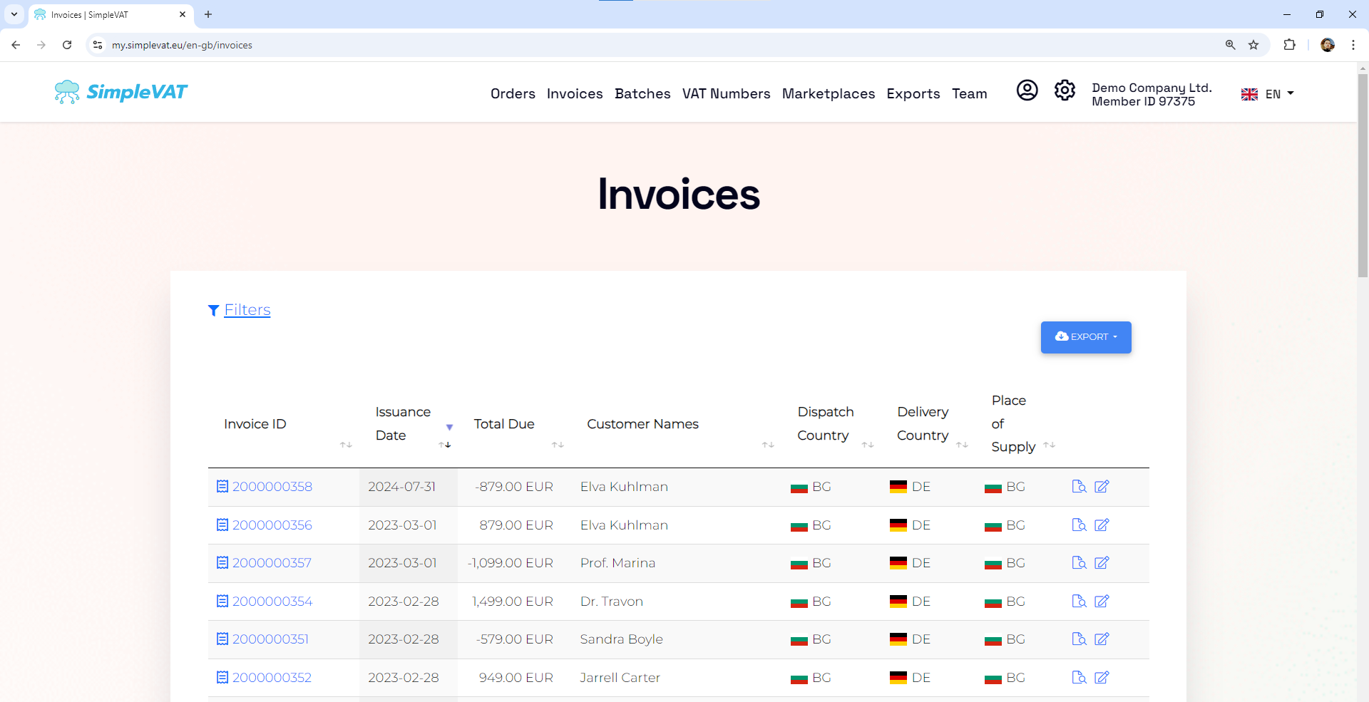Viewport: 1369px width, 702px height.
Task: Edit invoice 2000000358 pencil icon
Action: coord(1102,487)
